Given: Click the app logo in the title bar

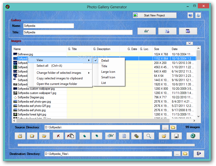Looking at the screenshot, I should tap(8, 7).
